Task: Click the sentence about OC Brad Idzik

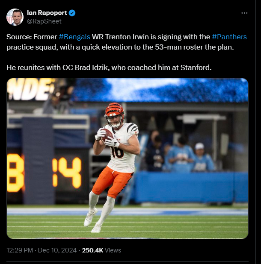Action: [109, 67]
